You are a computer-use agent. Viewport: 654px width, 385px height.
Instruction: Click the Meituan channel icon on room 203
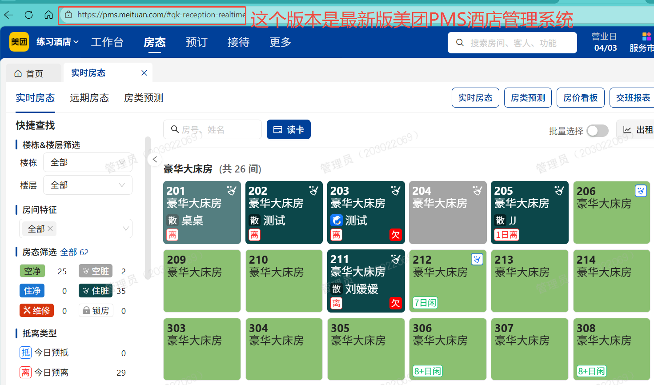(x=337, y=220)
